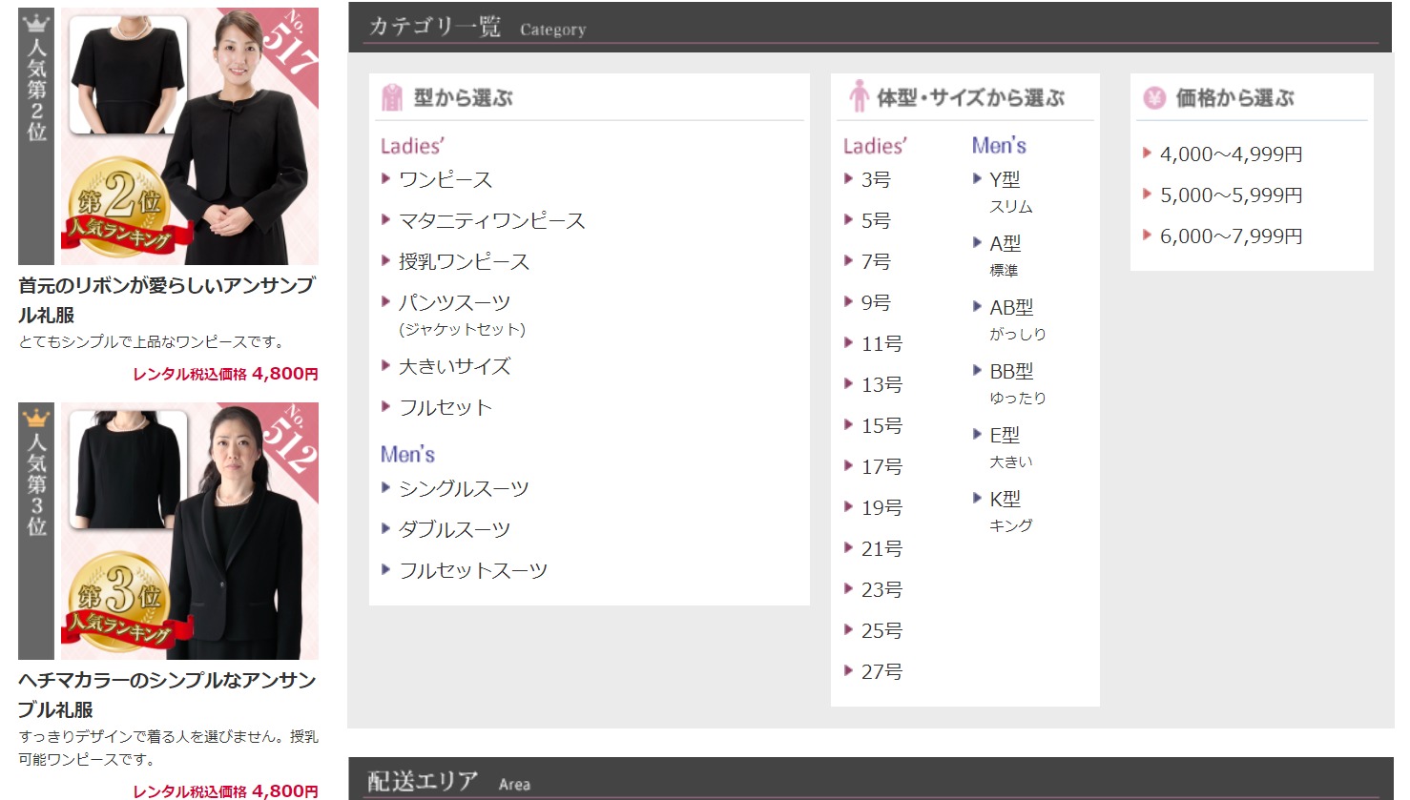Click the person icon beside 体型・サイズから選ぶ
The image size is (1410, 800).
[x=859, y=96]
